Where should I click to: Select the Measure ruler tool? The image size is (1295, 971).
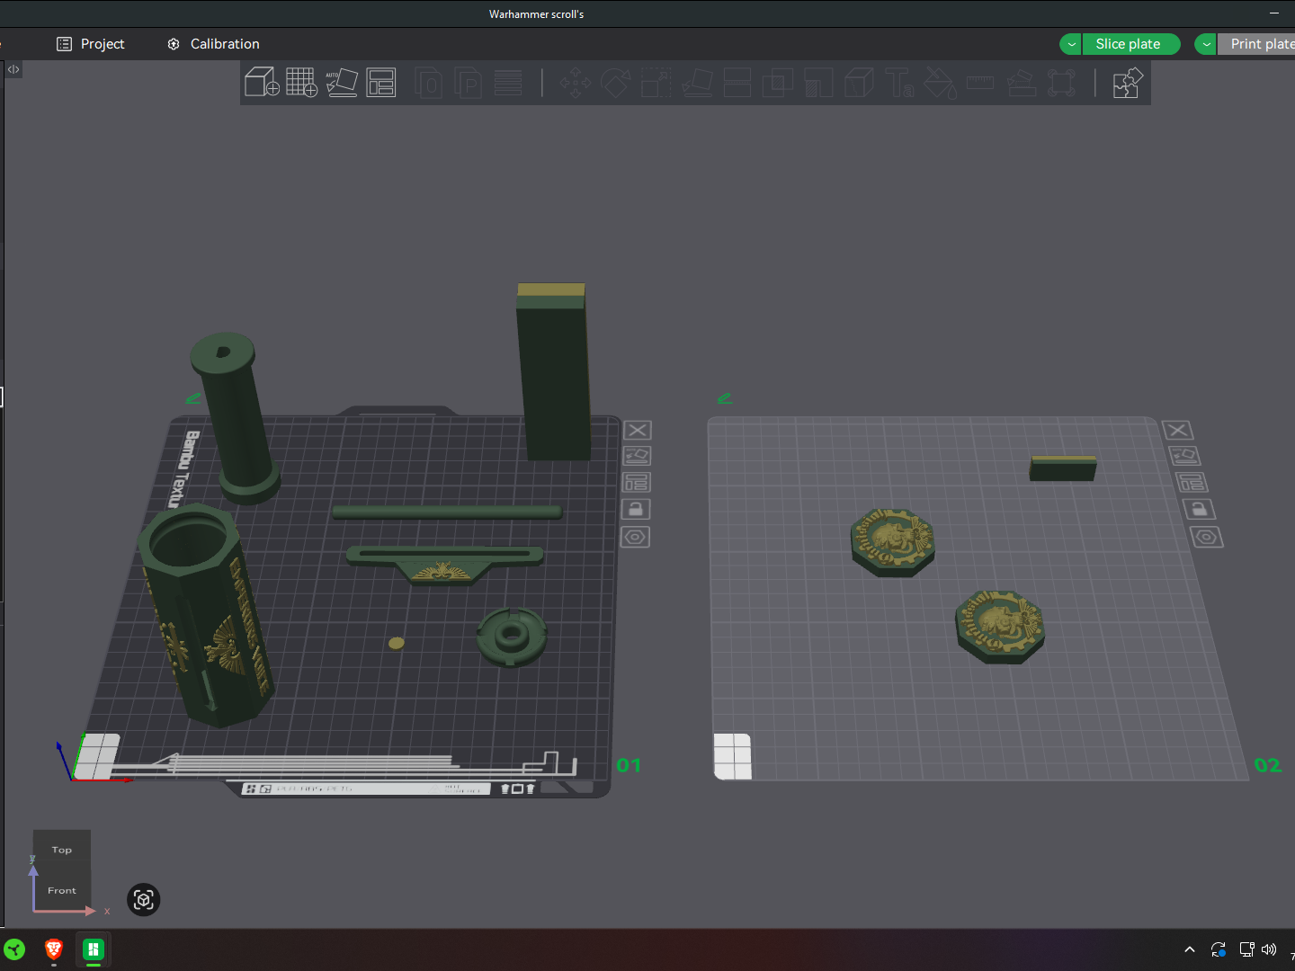tap(980, 84)
